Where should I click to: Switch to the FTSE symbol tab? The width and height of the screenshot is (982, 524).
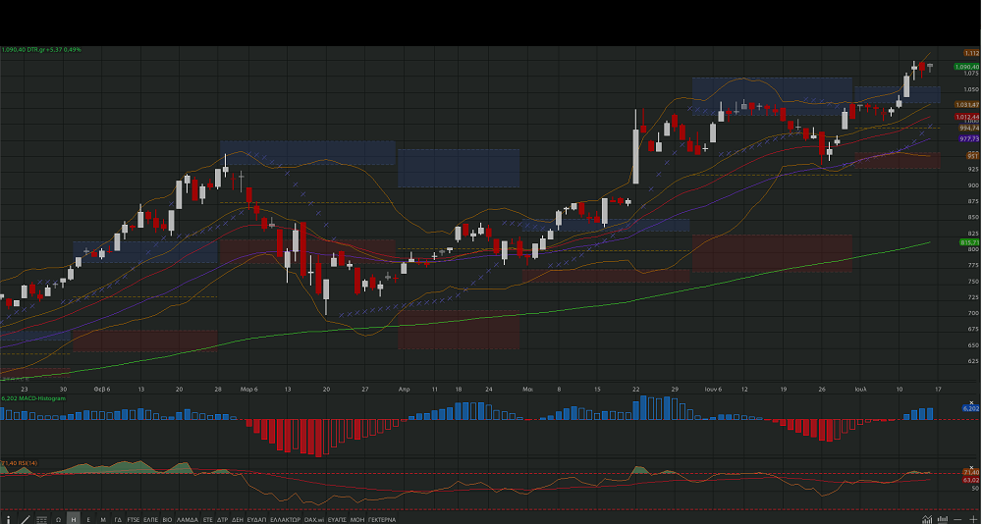(134, 520)
